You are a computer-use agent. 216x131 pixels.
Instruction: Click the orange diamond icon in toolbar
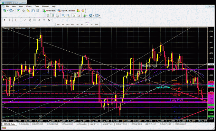(x=83, y=11)
